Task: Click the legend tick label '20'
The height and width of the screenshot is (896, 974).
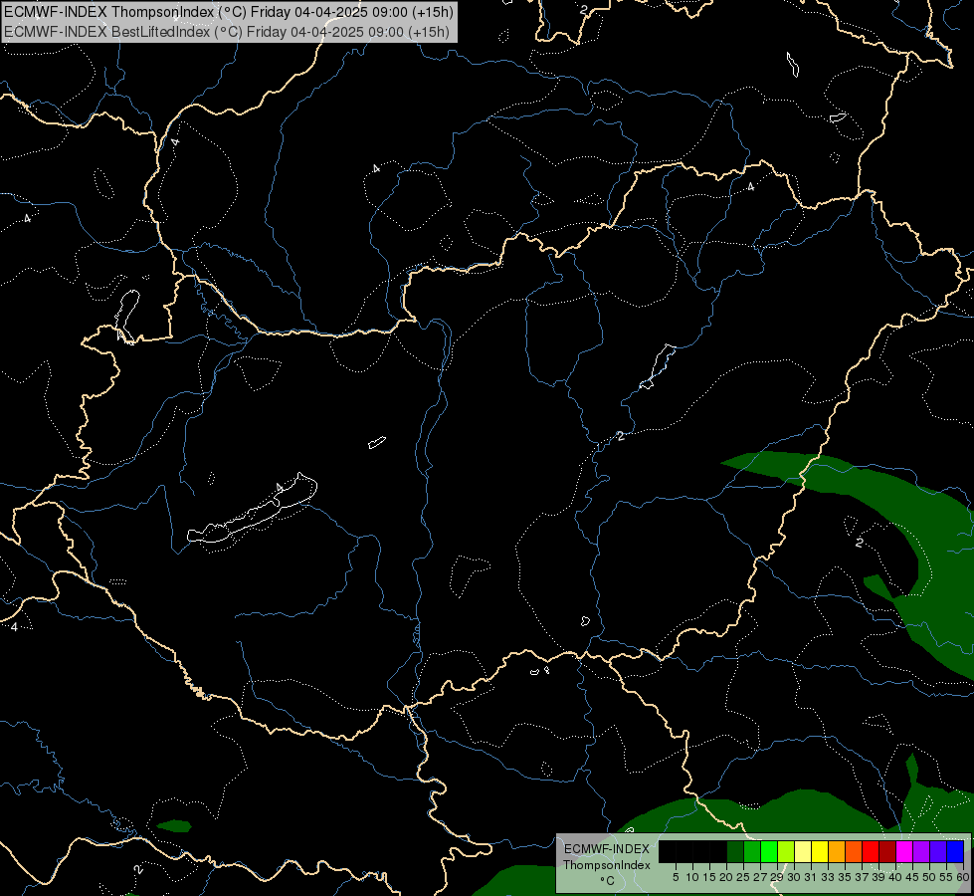Action: (x=726, y=877)
